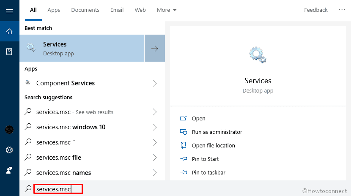Expand Component Services chevron
Screen dimensions: 351x196
coord(155,83)
